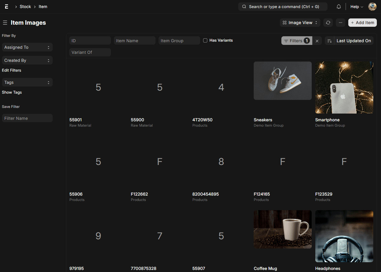The width and height of the screenshot is (381, 272).
Task: Open the Last Updated On sort dropdown
Action: tap(354, 41)
